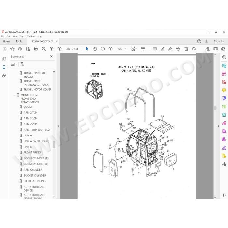
Task: Open the LINK A (WITH HOOK) bookmark
Action: click(x=36, y=141)
